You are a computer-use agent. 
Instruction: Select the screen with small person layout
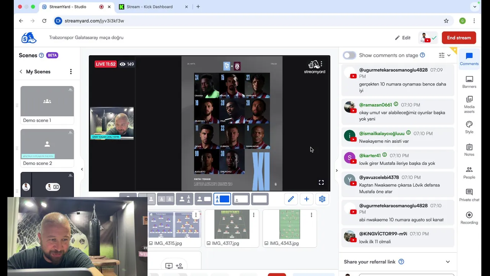tap(241, 199)
